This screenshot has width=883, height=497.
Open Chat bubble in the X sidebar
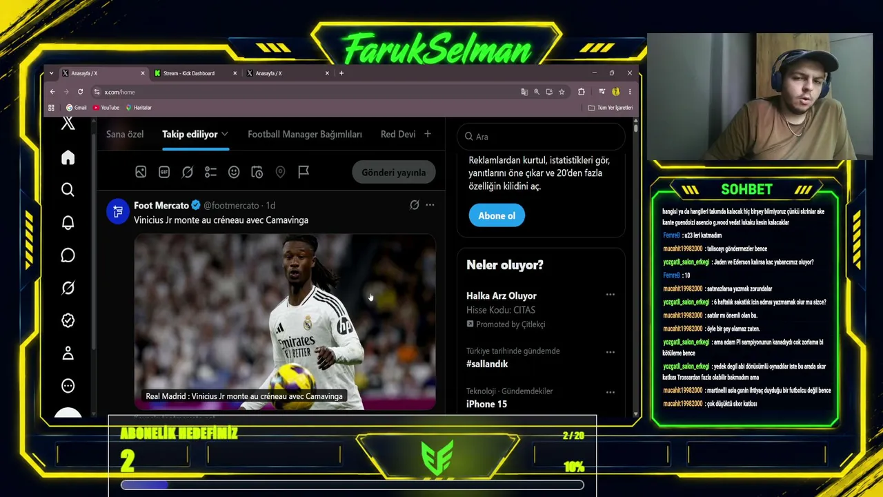[x=68, y=255]
